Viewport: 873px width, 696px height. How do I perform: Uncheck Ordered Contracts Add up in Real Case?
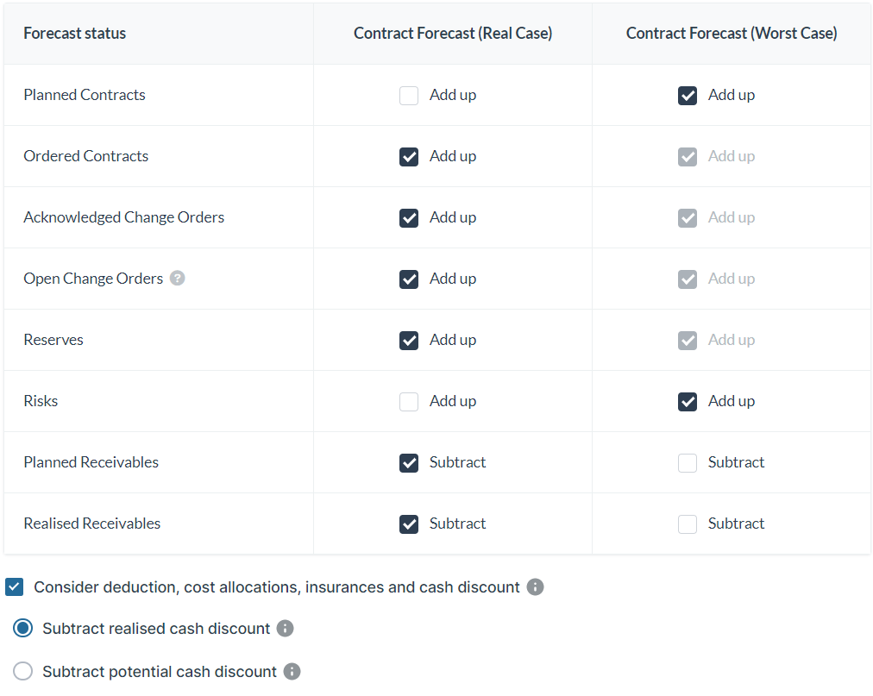(x=409, y=156)
